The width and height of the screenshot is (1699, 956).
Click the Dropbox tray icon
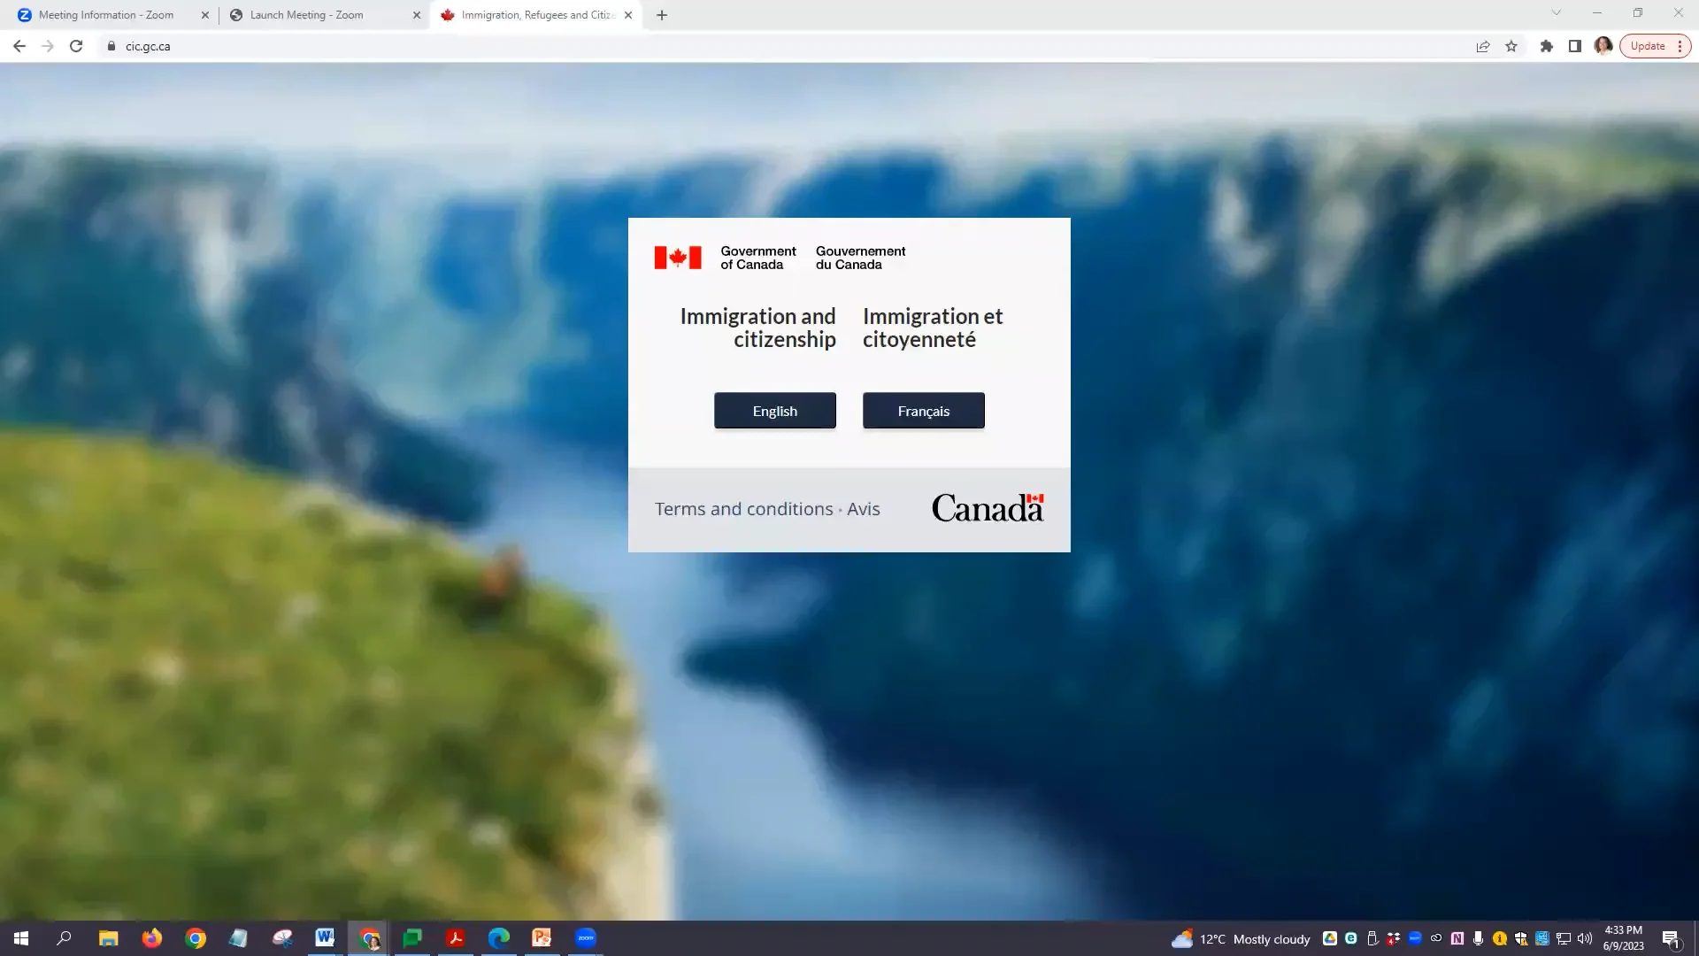[1394, 938]
